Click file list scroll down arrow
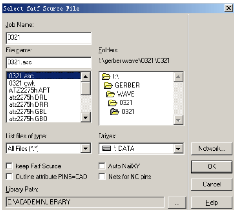The image size is (236, 212). click(85, 117)
